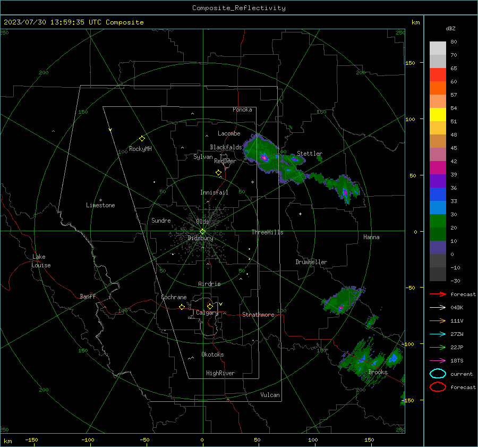Click the magenta 42-39 dBZ color band
This screenshot has width=478, height=447.
click(x=438, y=167)
